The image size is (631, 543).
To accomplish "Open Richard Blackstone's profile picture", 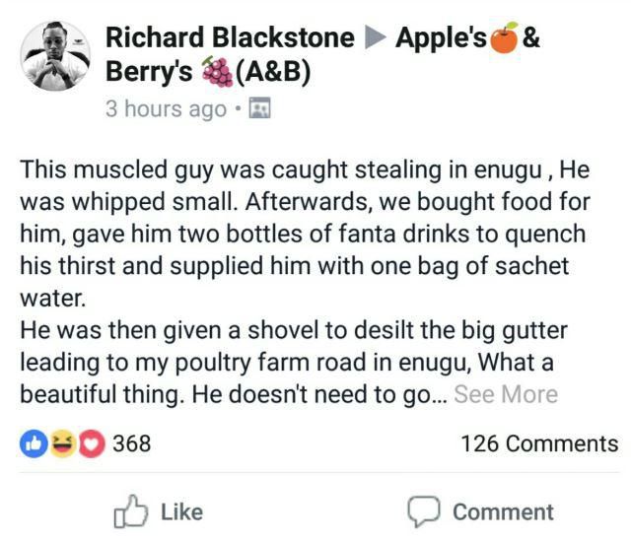I will (56, 56).
